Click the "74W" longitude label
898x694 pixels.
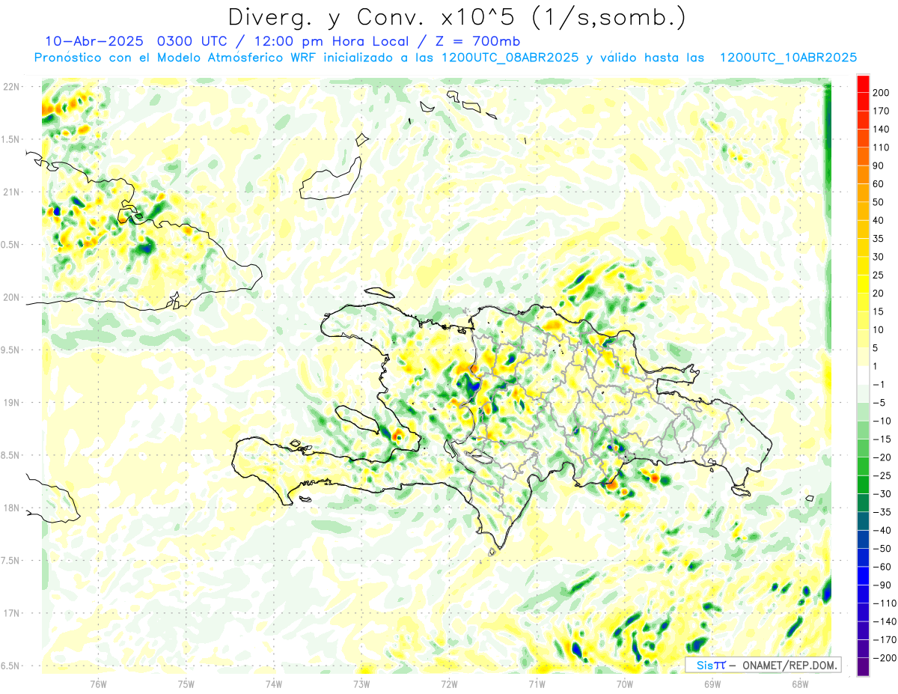274,684
